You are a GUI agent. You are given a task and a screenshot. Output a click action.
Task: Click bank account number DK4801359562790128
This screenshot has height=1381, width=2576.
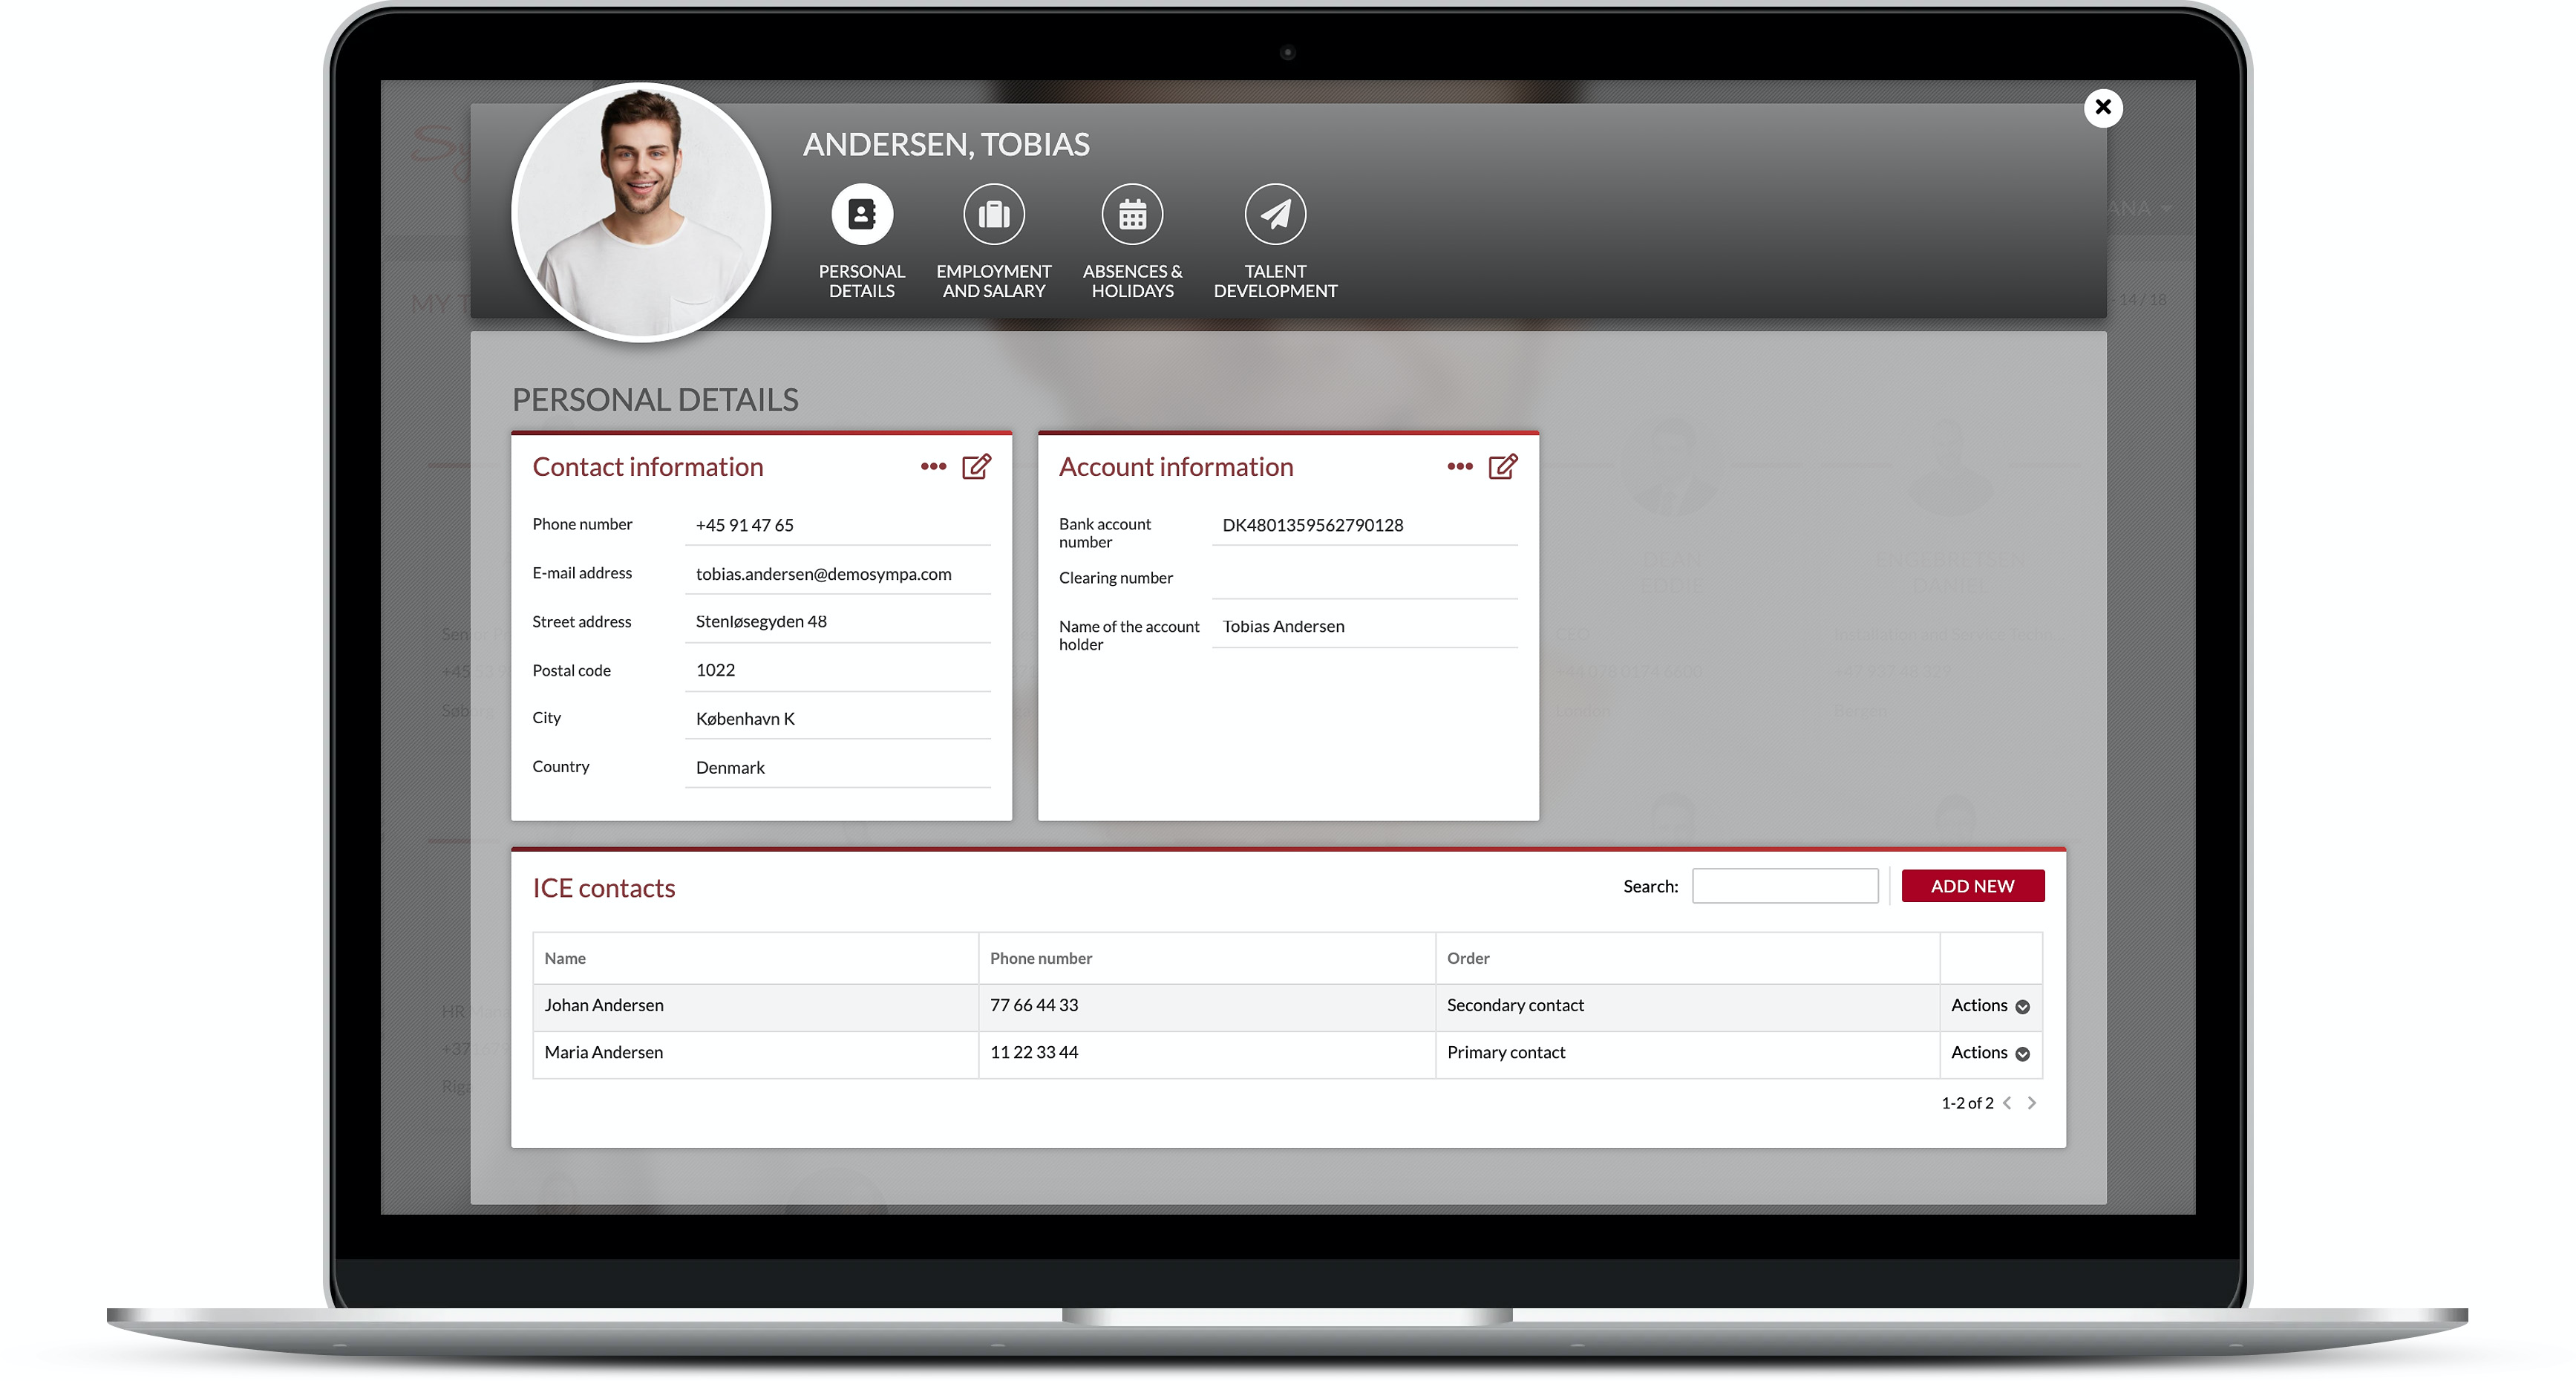point(1312,525)
